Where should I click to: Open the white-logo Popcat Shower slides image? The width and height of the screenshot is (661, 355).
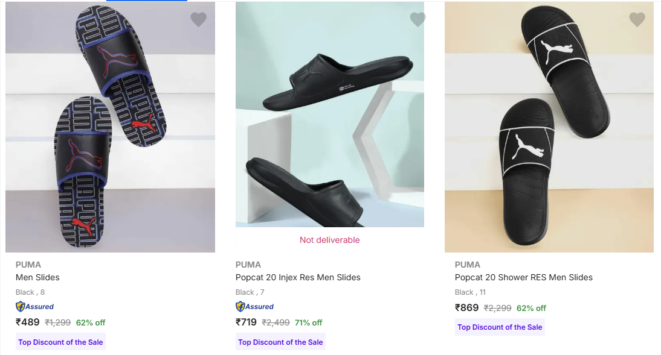tap(549, 127)
